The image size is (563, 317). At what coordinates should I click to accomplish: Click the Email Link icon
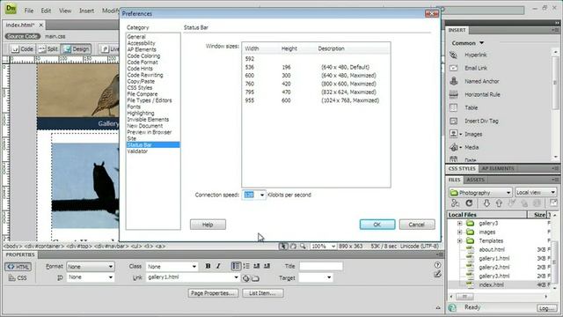[454, 68]
